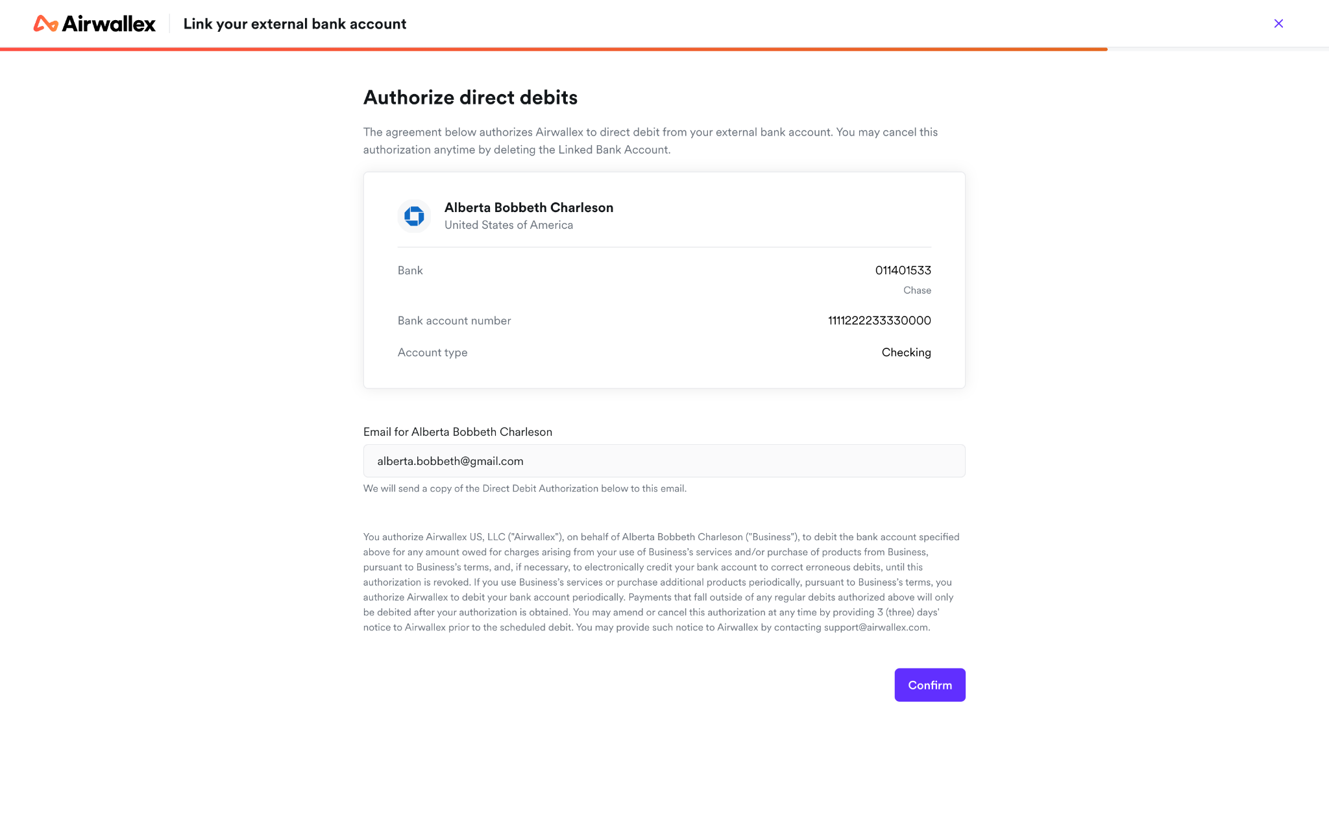The image size is (1329, 821).
Task: Click the United States of America text
Action: pyautogui.click(x=508, y=225)
